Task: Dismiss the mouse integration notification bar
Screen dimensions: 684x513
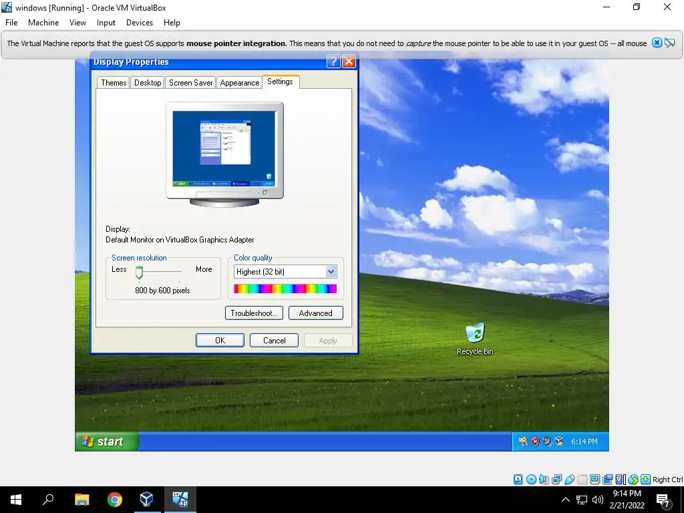Action: click(x=657, y=43)
